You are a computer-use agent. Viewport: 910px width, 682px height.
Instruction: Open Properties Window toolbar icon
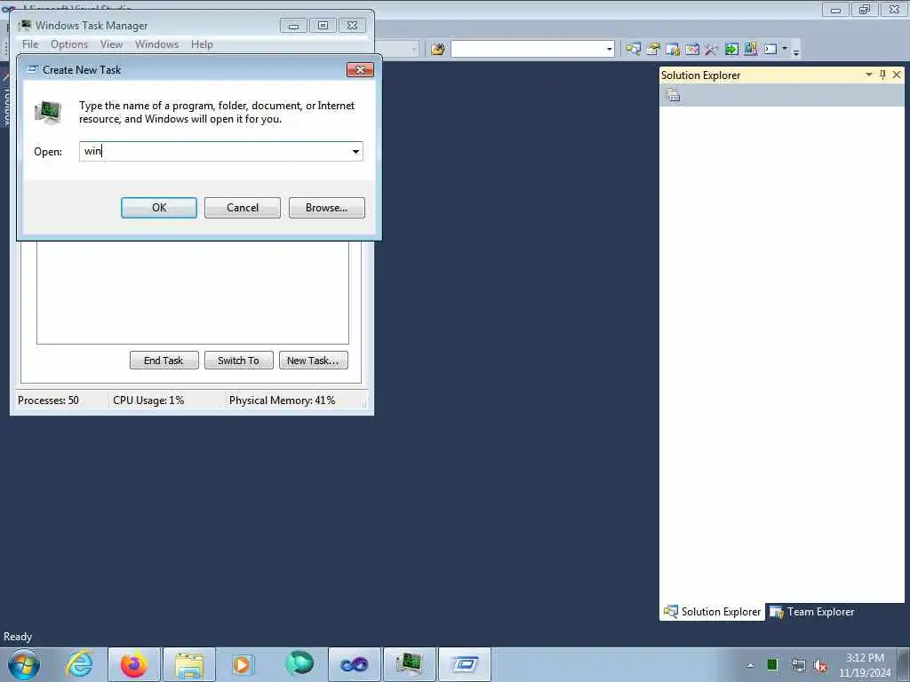653,50
